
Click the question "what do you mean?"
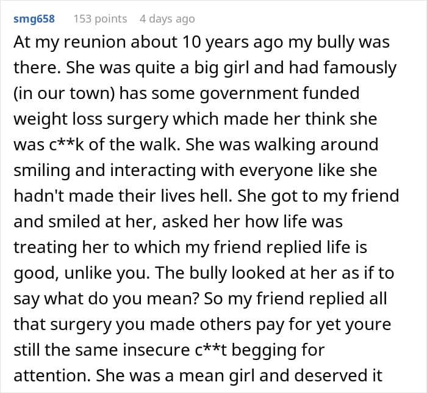(x=113, y=298)
